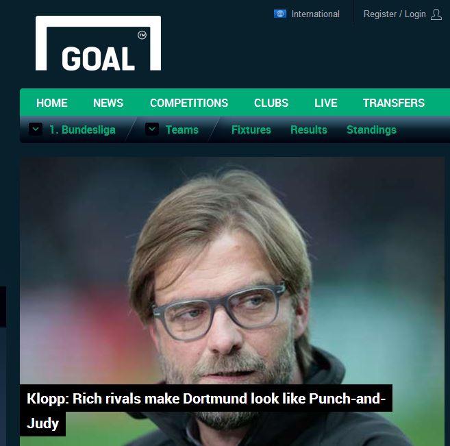This screenshot has height=446, width=450.
Task: Click Register / Login link
Action: (395, 14)
